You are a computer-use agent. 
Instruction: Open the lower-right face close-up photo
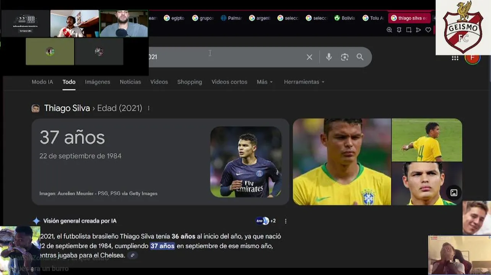pos(427,184)
